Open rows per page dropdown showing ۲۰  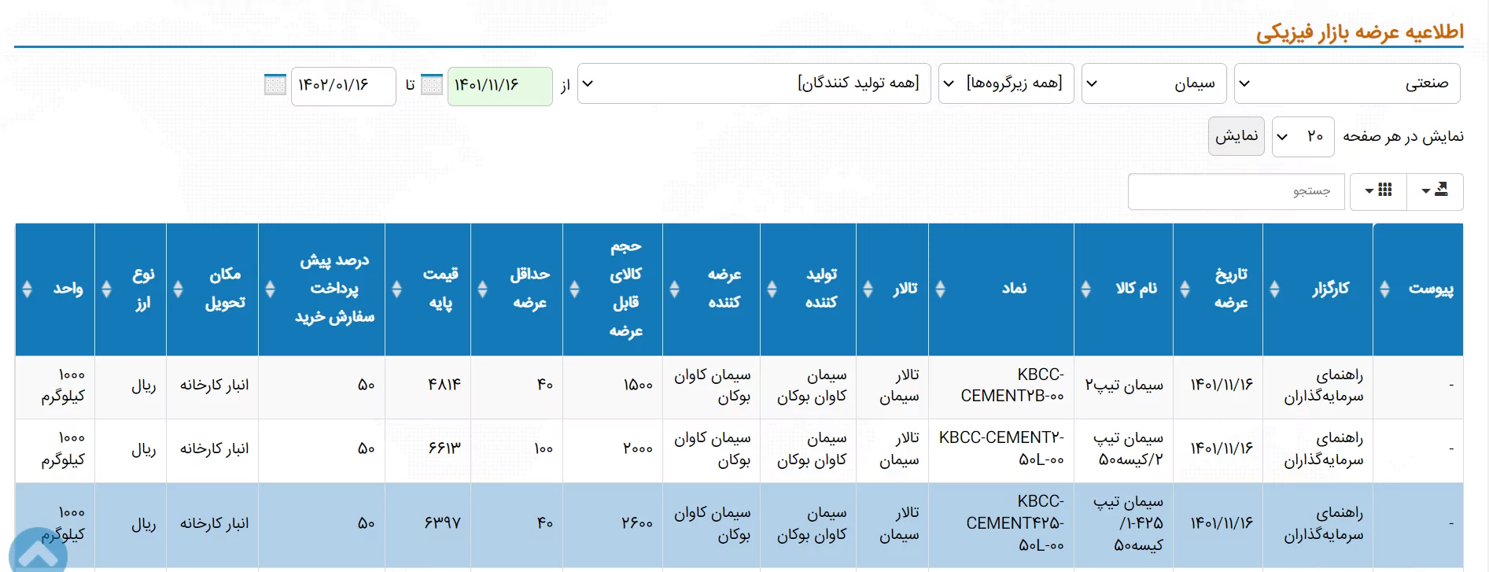tap(1303, 137)
